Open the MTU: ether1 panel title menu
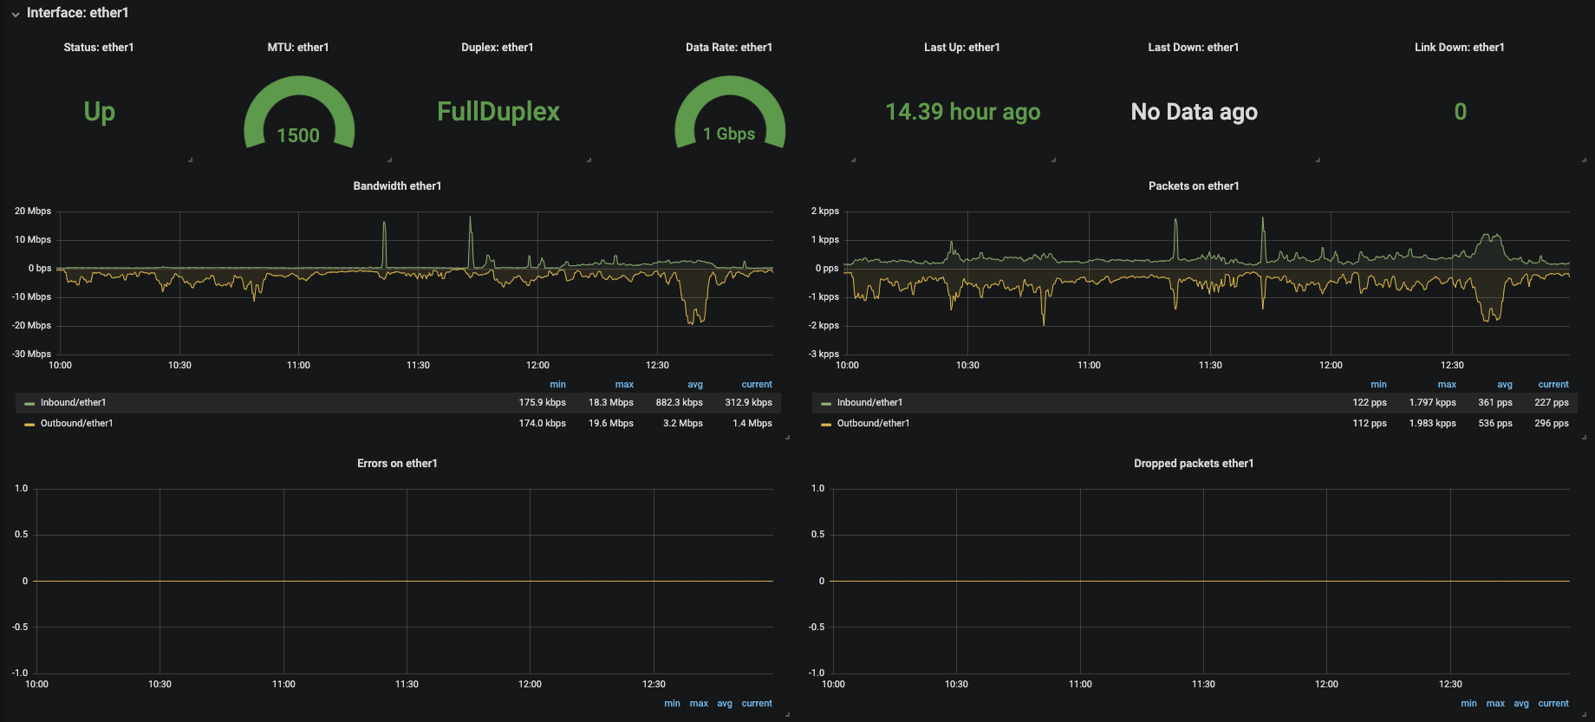1595x722 pixels. point(298,48)
